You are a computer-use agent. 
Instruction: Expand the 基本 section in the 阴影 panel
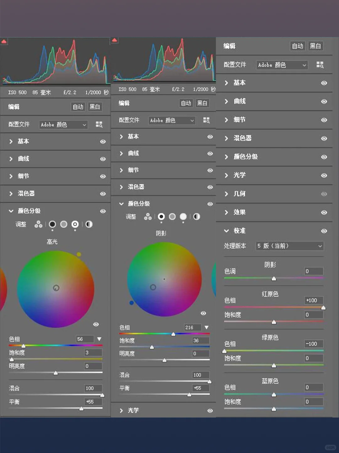pos(121,137)
